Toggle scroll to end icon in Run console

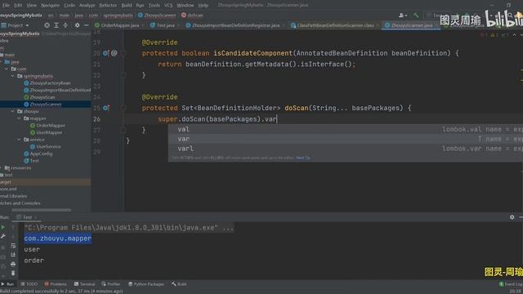(13, 255)
